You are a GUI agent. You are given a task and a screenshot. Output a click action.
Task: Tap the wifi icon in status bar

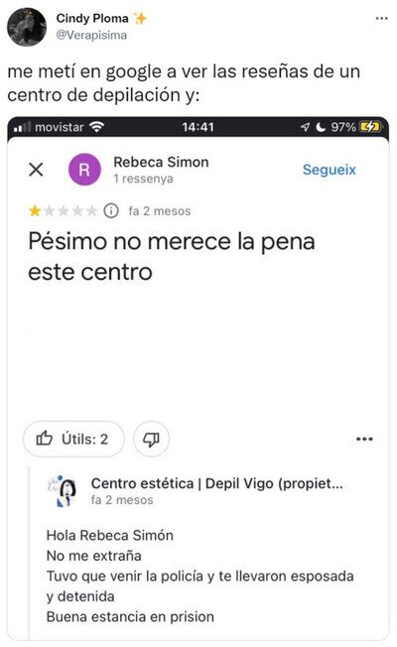(x=97, y=127)
